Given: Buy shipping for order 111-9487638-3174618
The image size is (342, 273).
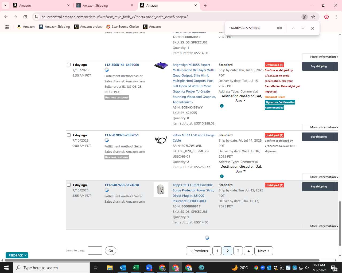Looking at the screenshot, I should pos(318,187).
